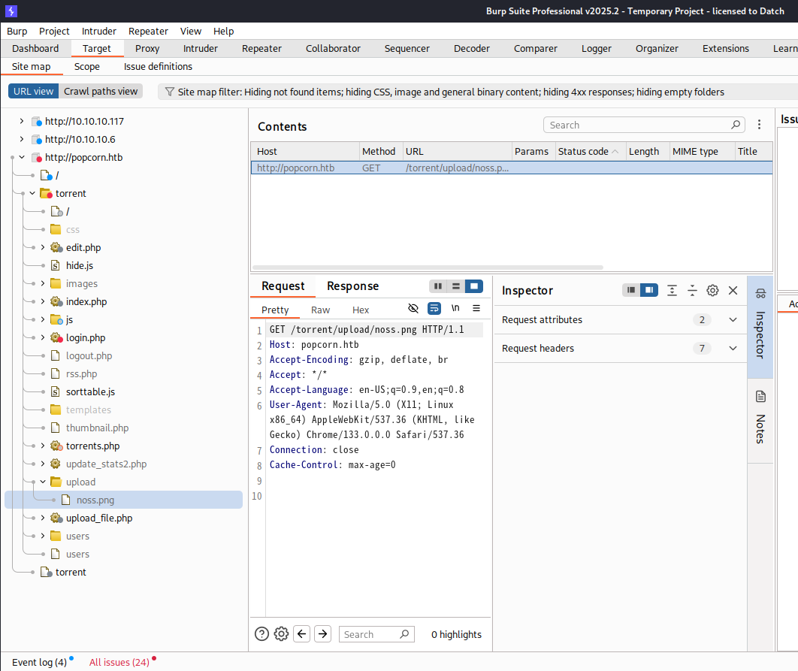Open the Event log (4)
The height and width of the screenshot is (671, 798).
[x=39, y=662]
